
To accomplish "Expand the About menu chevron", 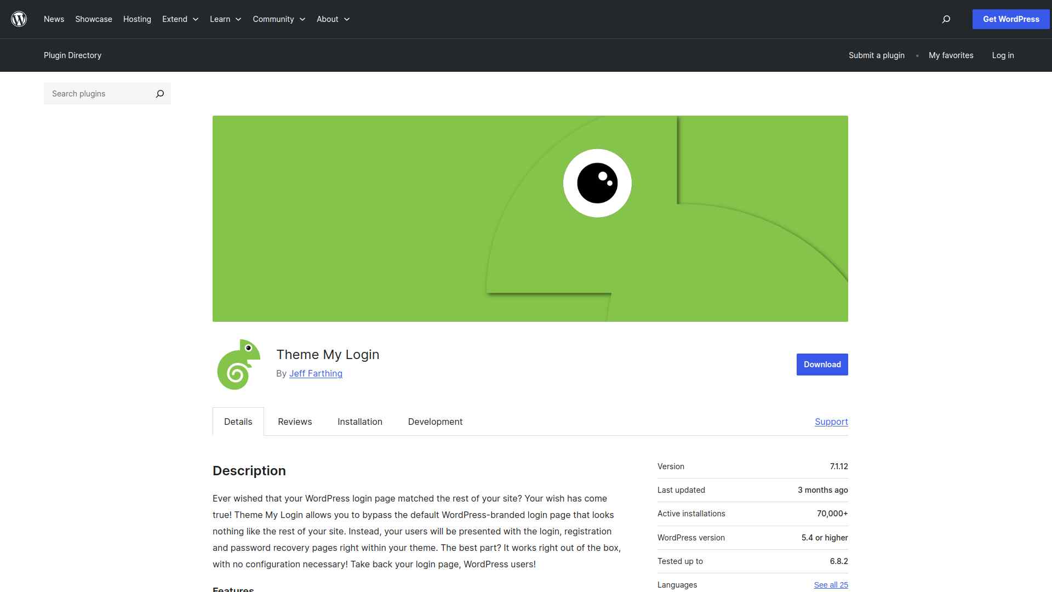I will pos(347,19).
